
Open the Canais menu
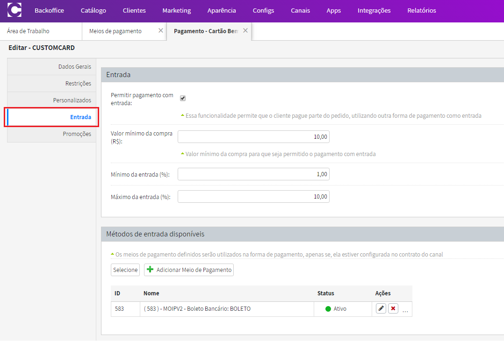click(300, 11)
